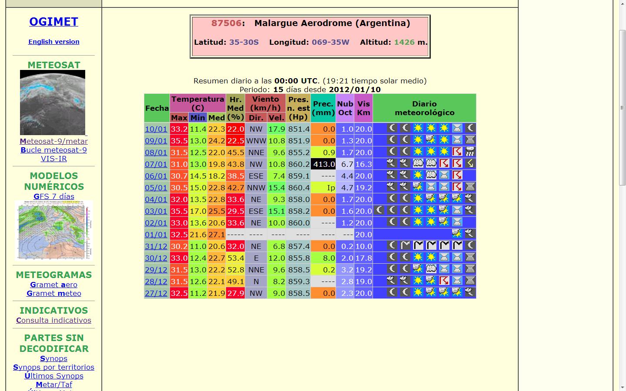This screenshot has height=391, width=626.
Task: Click the anvil cloud icon in the 03/01 row
Action: coord(457,210)
